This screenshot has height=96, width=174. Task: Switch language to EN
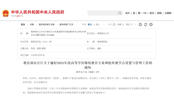[145, 13]
